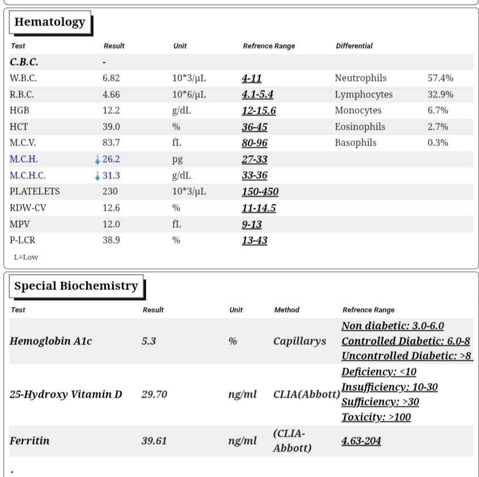Click the Ferritin reference range 4.63-204
Viewport: 479px width, 477px height.
361,441
